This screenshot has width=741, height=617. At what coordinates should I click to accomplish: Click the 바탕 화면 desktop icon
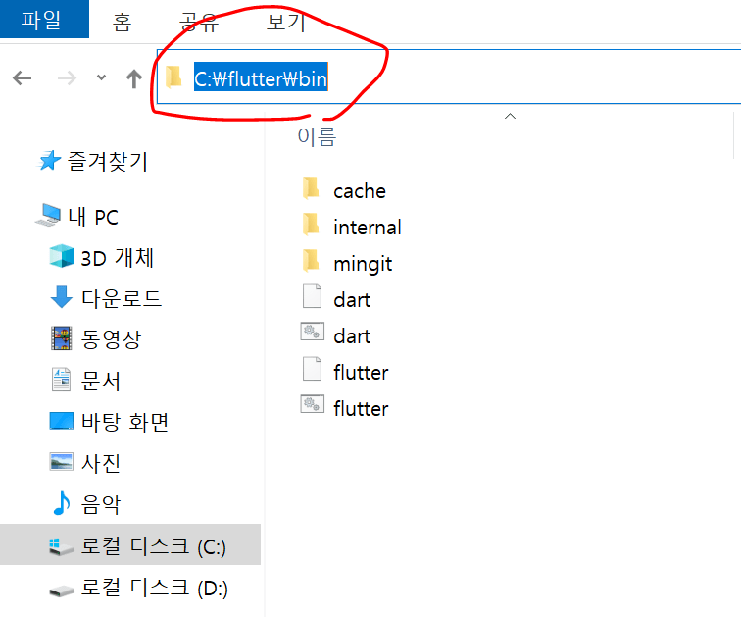62,421
